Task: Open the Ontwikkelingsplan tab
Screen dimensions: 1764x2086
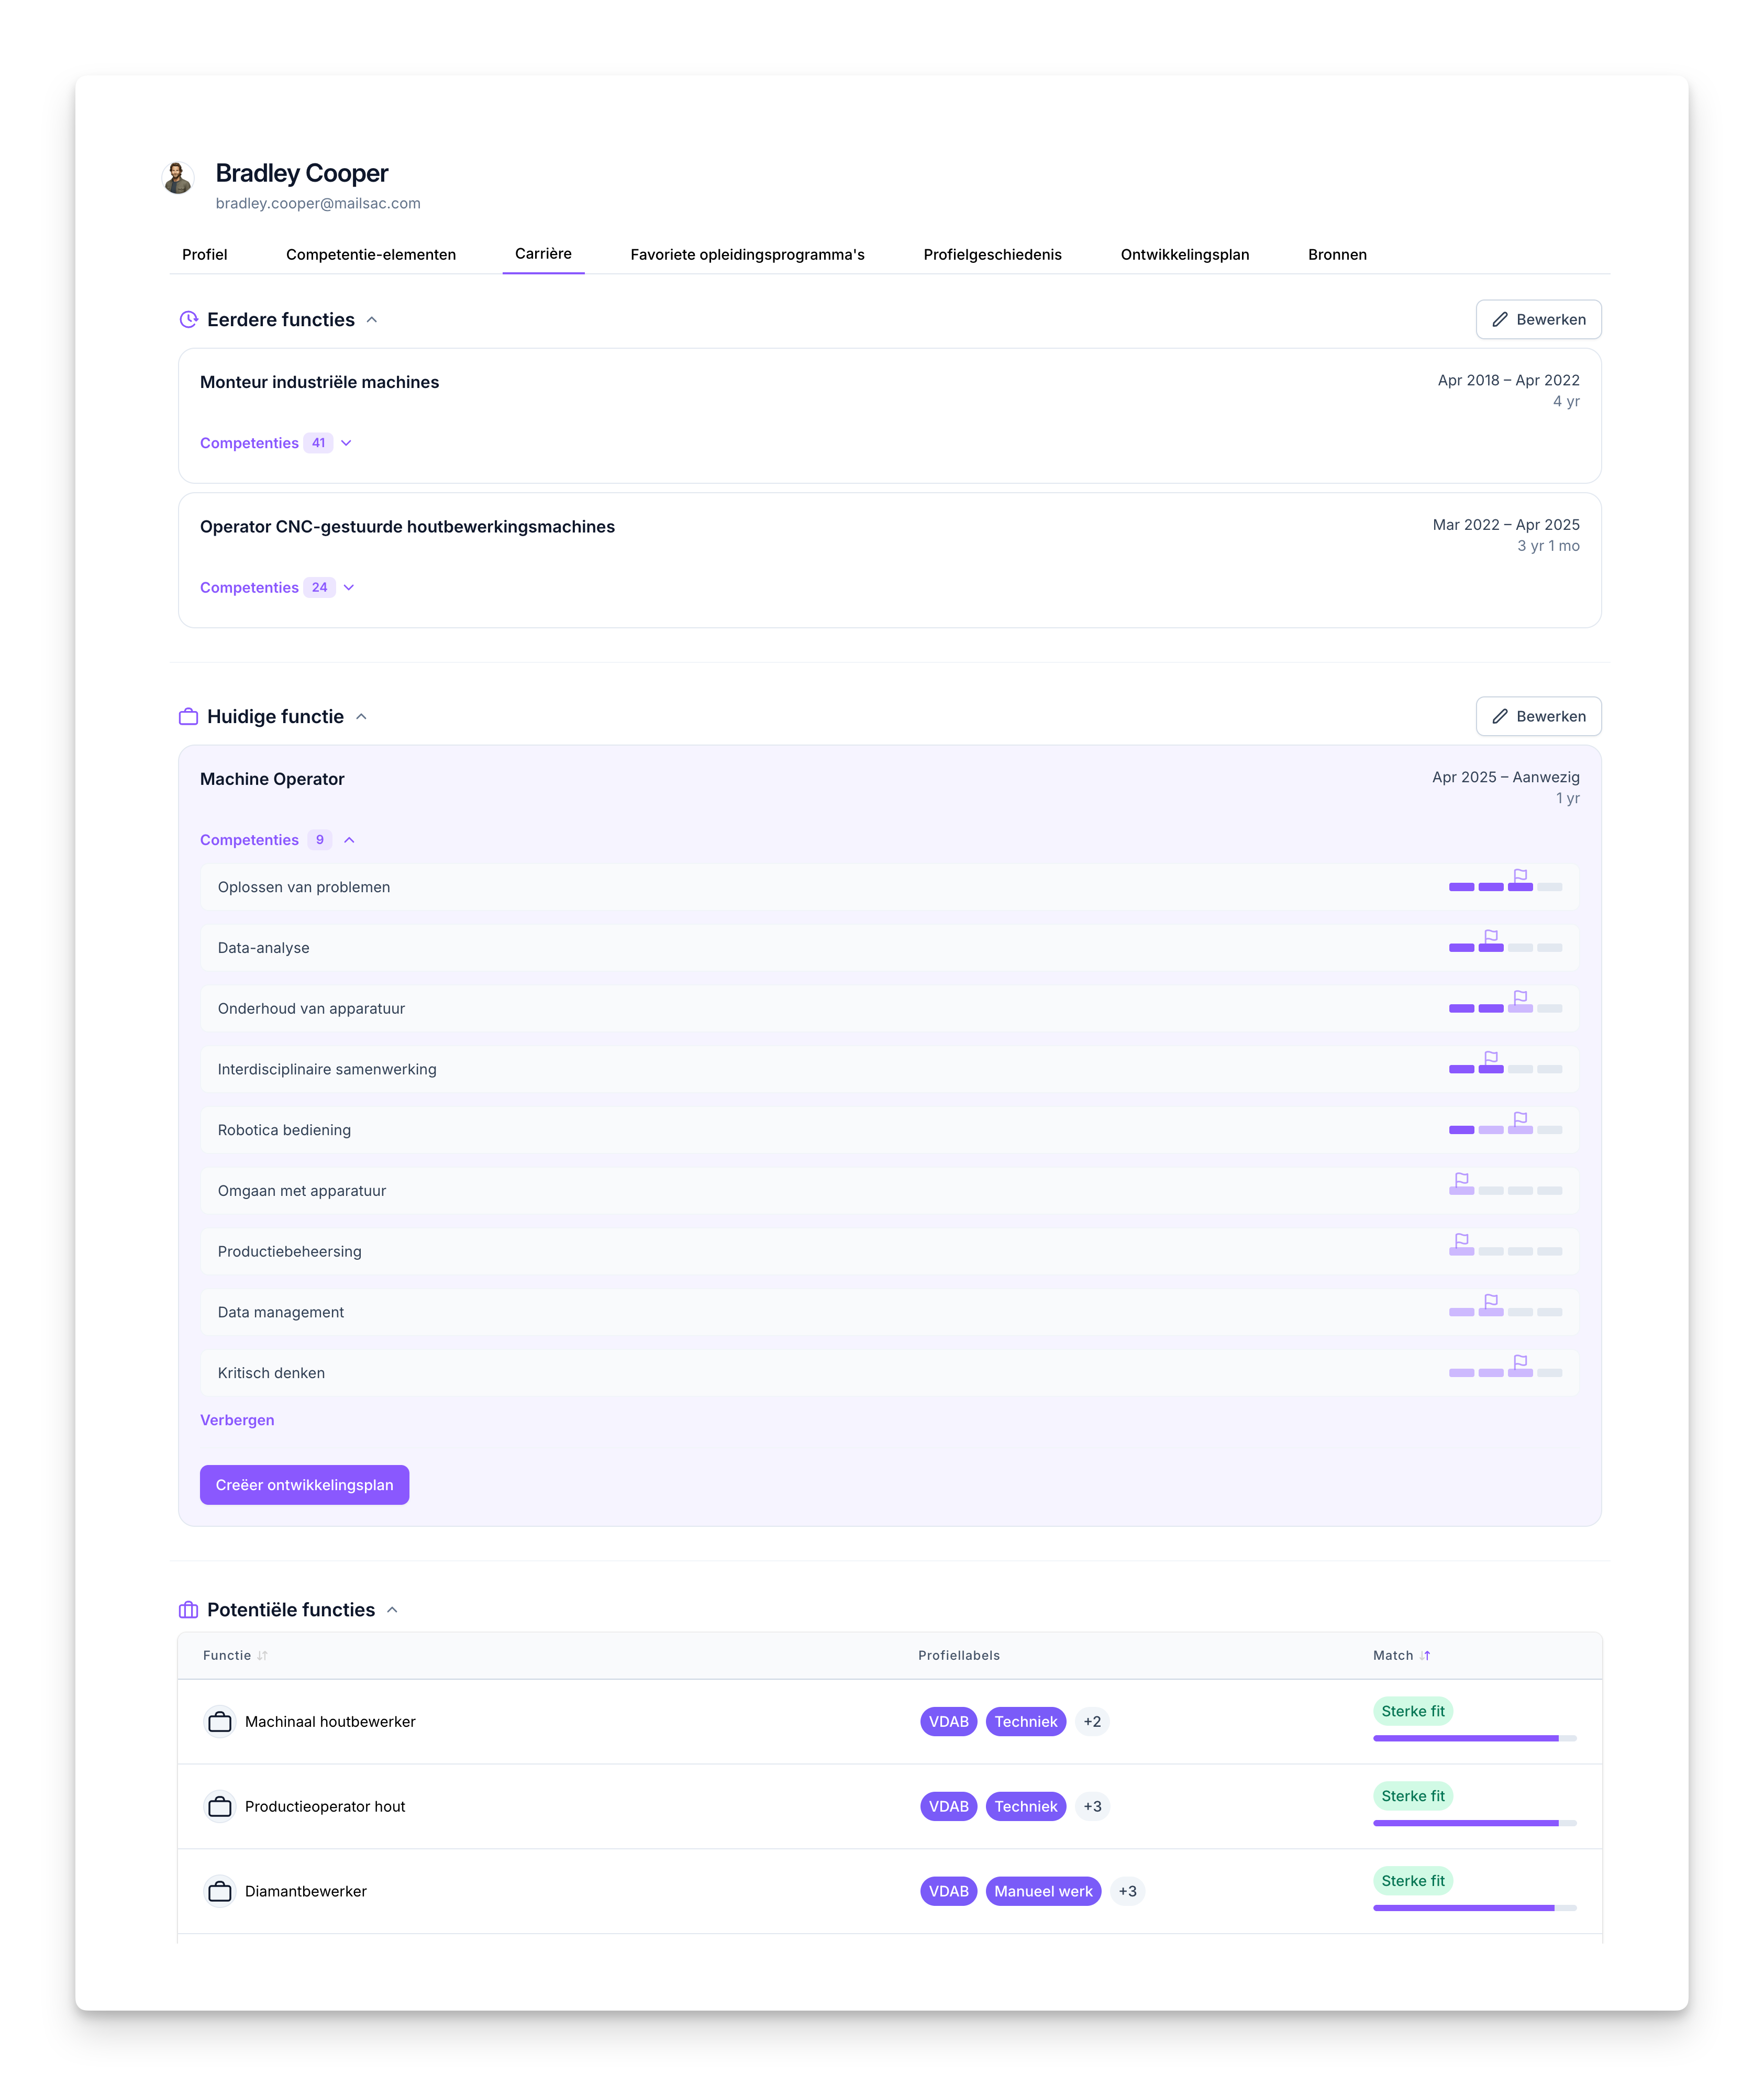Action: point(1184,254)
